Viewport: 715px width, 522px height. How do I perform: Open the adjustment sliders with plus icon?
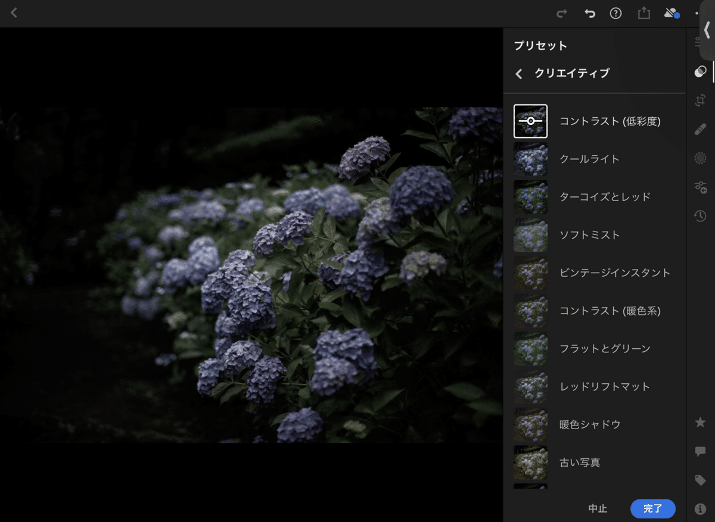(x=701, y=187)
